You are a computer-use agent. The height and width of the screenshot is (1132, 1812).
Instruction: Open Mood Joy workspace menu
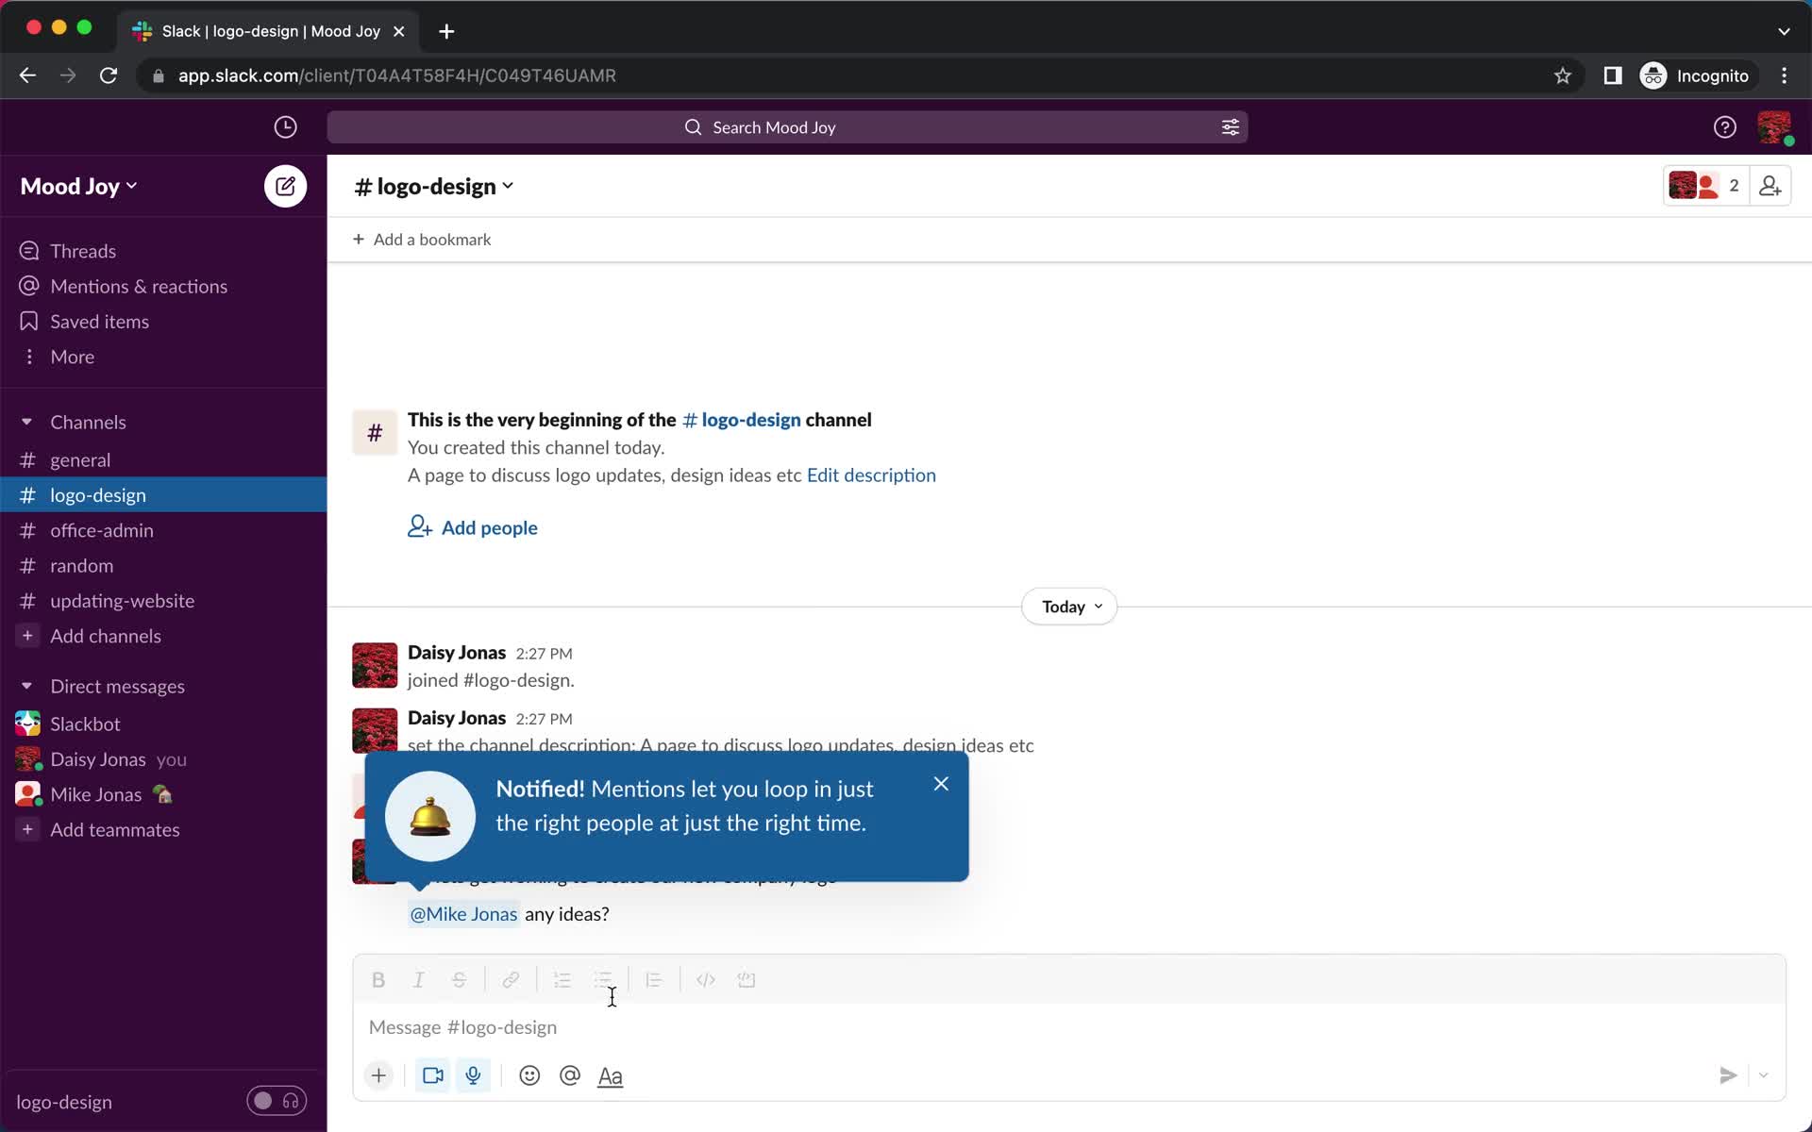click(79, 186)
